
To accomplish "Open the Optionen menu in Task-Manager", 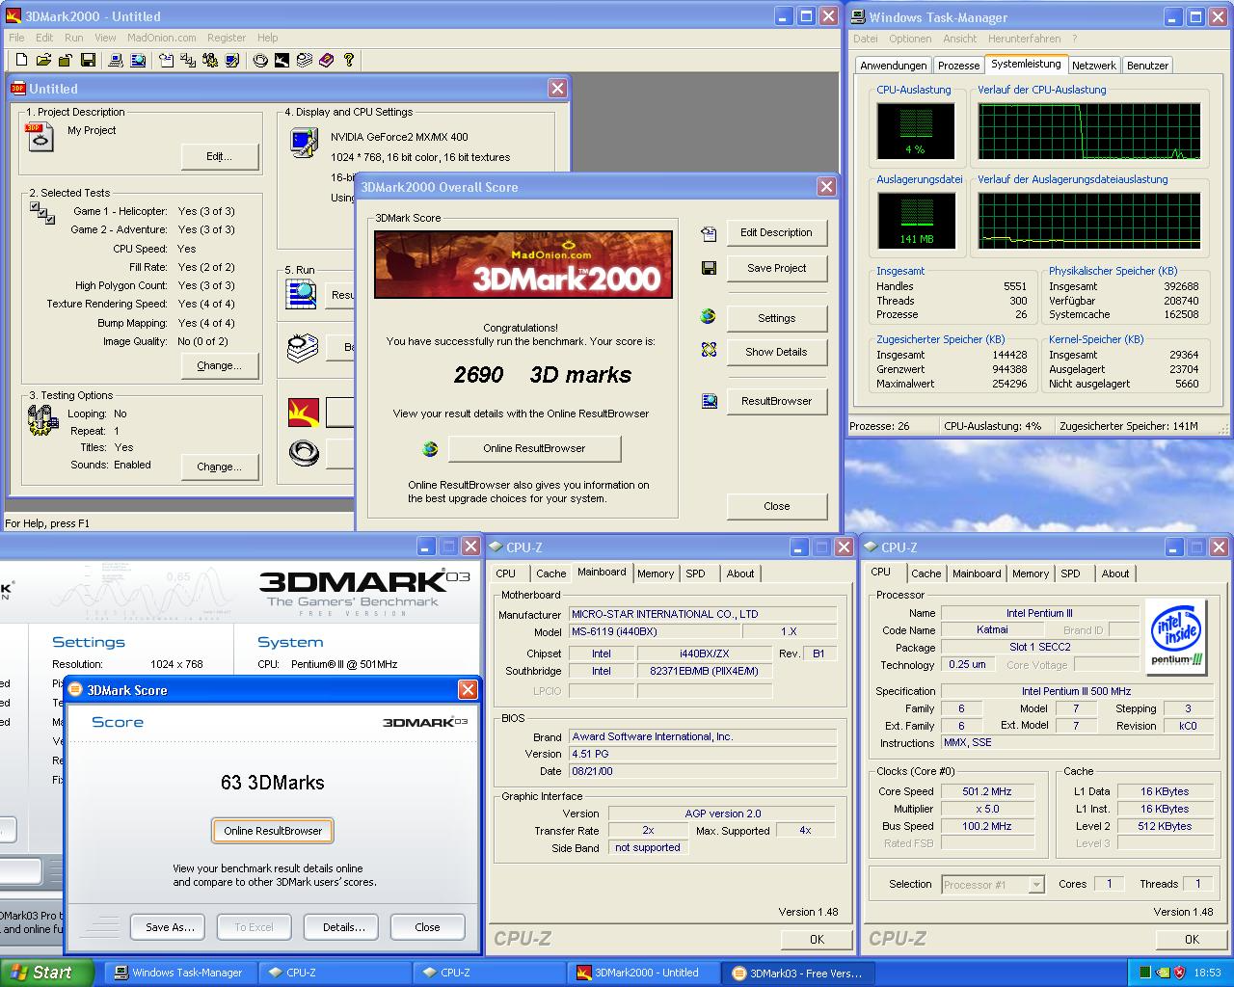I will click(910, 39).
